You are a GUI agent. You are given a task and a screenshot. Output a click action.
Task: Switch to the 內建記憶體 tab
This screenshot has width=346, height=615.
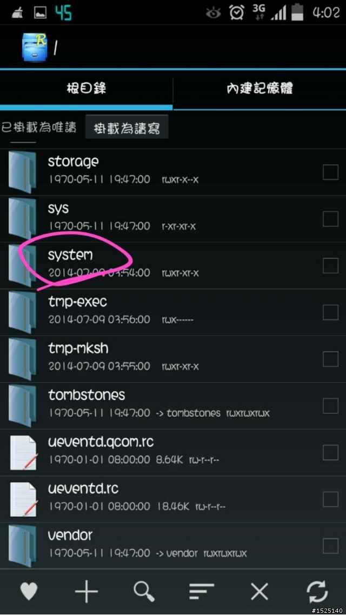(259, 89)
